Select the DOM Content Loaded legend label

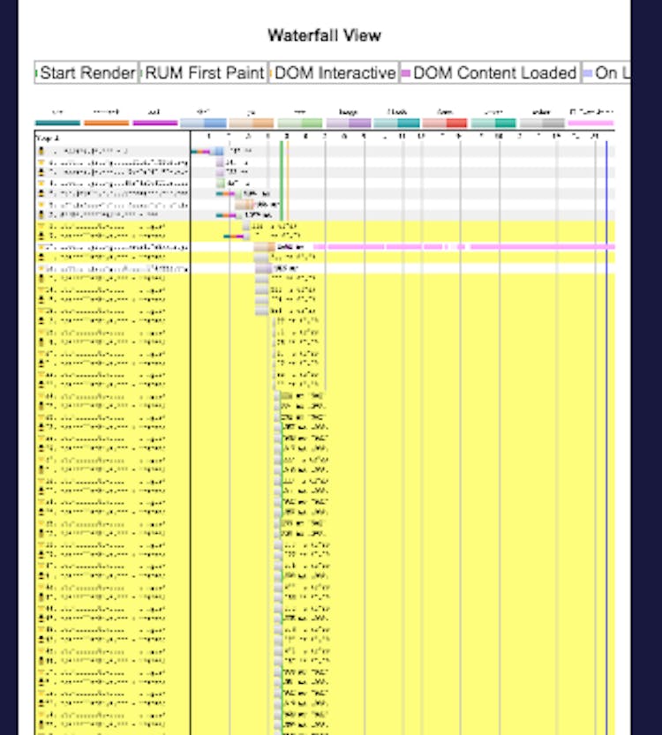[494, 73]
